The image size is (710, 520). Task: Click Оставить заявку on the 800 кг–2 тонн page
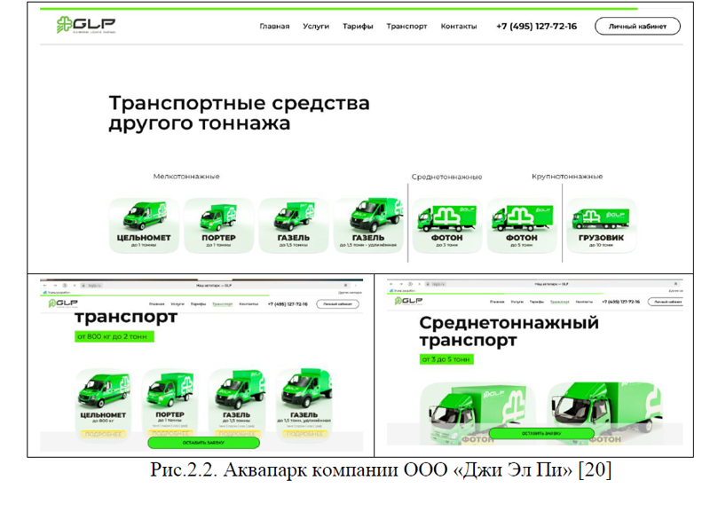[x=204, y=443]
